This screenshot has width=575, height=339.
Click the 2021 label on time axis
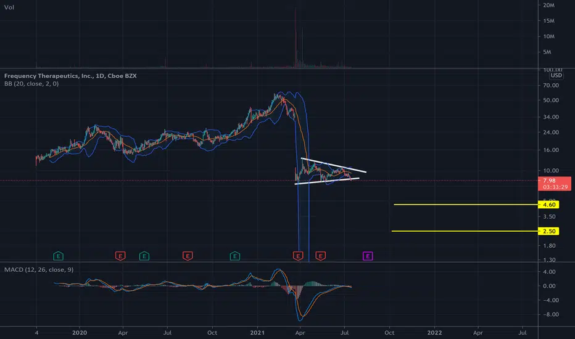[x=257, y=333]
